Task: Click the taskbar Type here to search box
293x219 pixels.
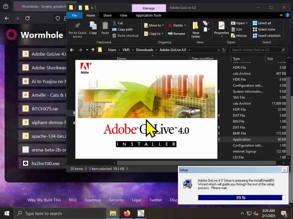Action: pyautogui.click(x=60, y=213)
